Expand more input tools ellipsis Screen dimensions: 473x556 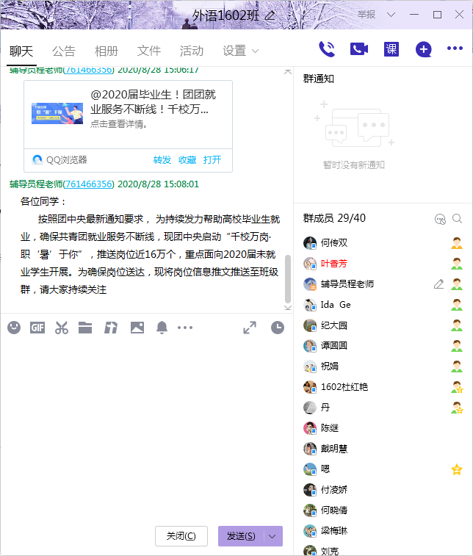click(x=185, y=328)
